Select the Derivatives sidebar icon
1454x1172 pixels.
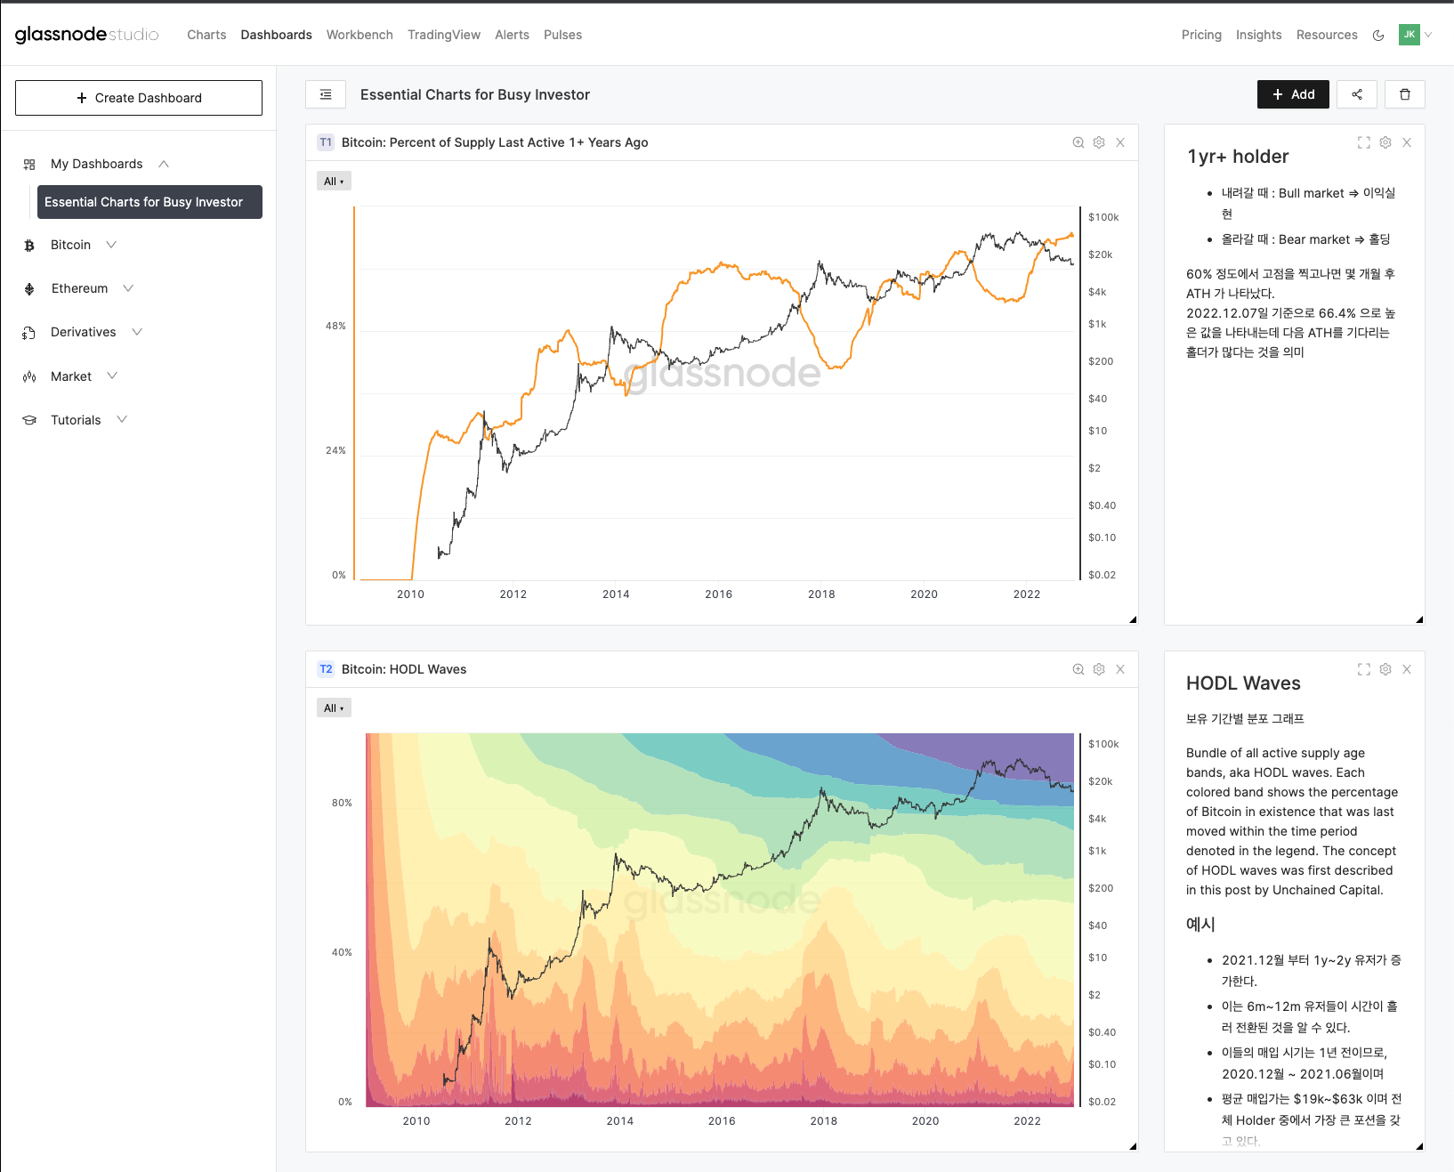pyautogui.click(x=28, y=332)
